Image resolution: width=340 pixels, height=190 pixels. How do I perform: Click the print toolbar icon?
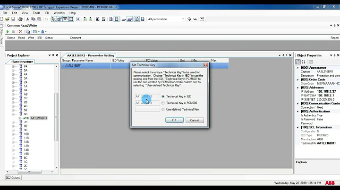coord(20,19)
